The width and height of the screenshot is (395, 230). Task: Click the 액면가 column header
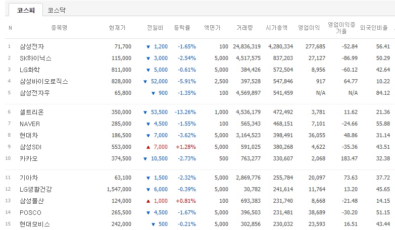click(212, 28)
